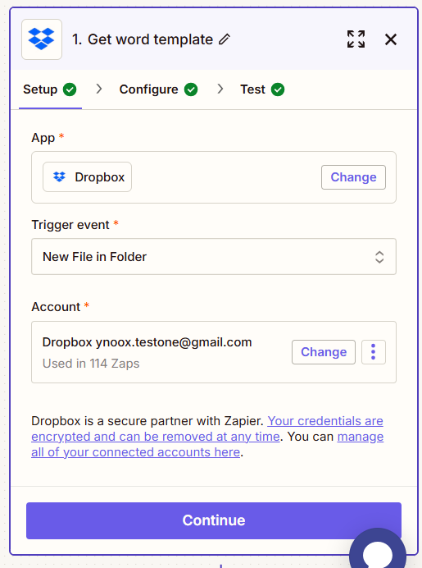Click the Dropbox app chip
The height and width of the screenshot is (568, 422).
click(x=87, y=176)
